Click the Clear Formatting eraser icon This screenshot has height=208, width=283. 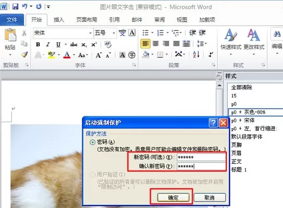pyautogui.click(x=108, y=45)
